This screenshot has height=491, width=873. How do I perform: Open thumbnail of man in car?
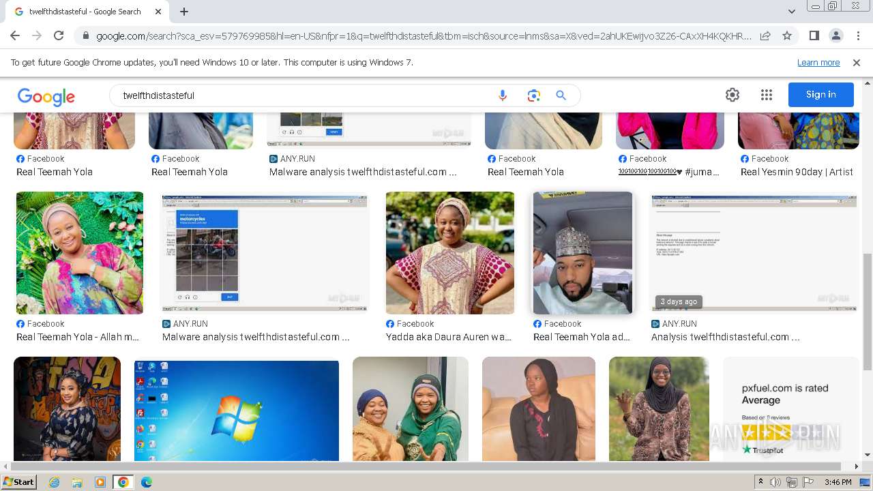click(583, 253)
